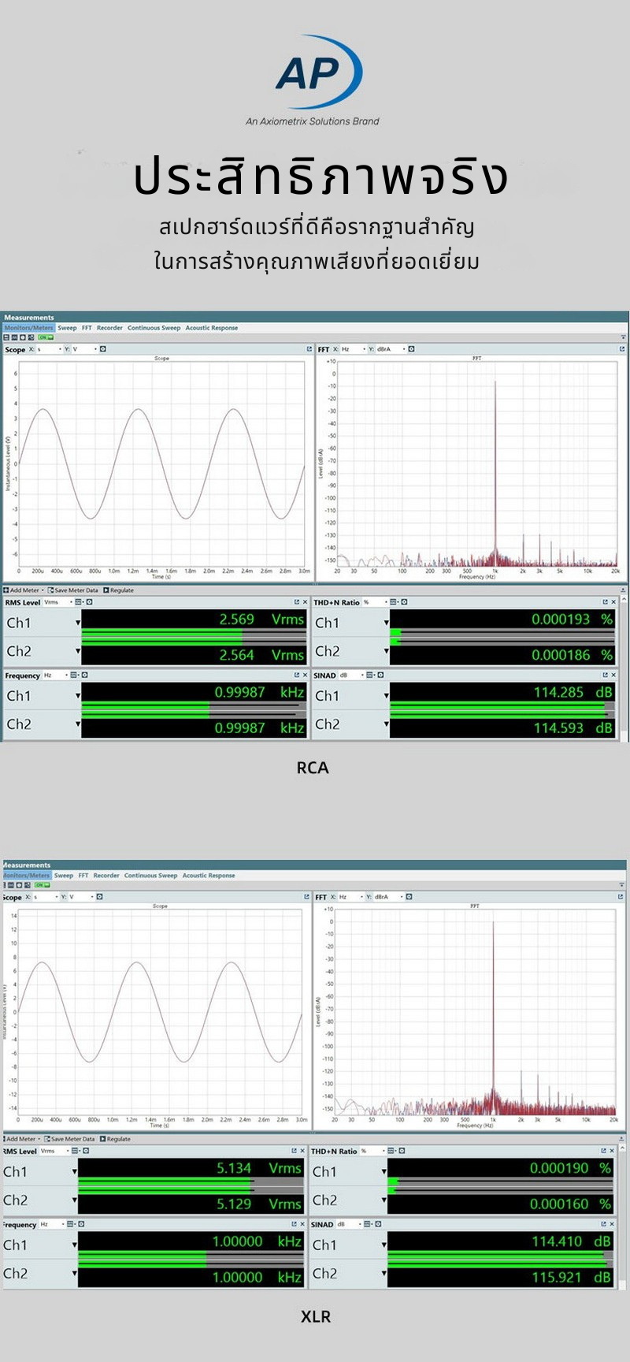630x1362 pixels.
Task: Click Save Meter Data in the XLR window
Action: [72, 1139]
